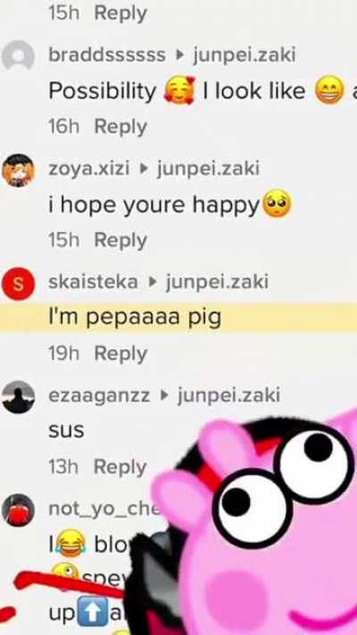Tap pleading face emoji after happy

[277, 205]
